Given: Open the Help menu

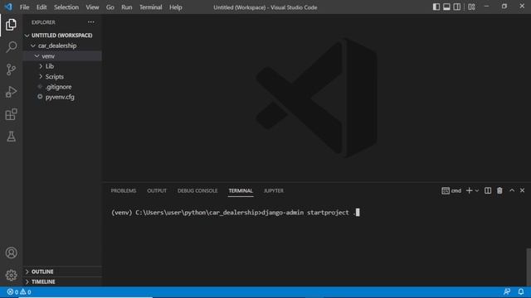Looking at the screenshot, I should [176, 7].
